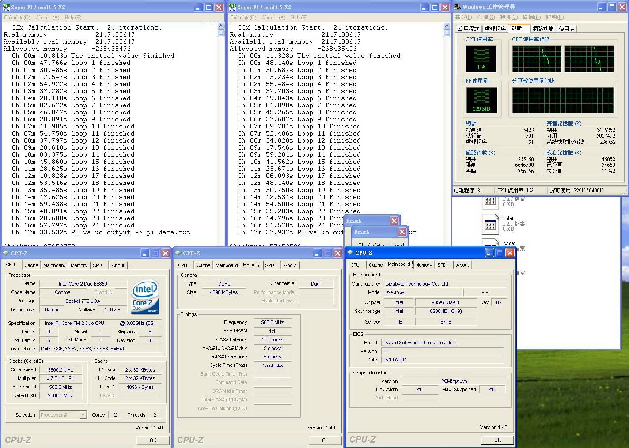The width and height of the screenshot is (629, 448).
Task: Click scroll-up arrow in Super PI showing 17m 27.937s
Action: 447,26
